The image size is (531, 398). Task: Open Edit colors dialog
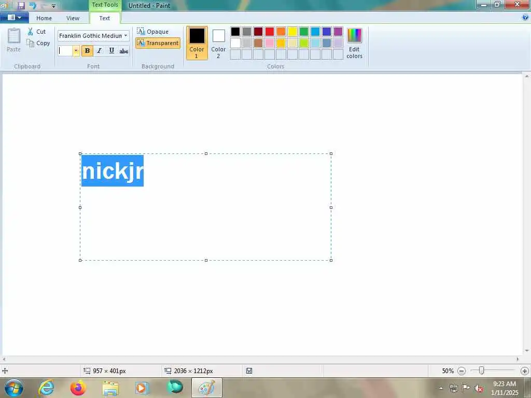pyautogui.click(x=354, y=43)
